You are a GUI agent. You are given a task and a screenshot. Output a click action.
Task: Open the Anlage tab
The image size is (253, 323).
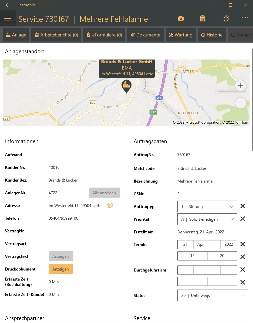click(16, 35)
